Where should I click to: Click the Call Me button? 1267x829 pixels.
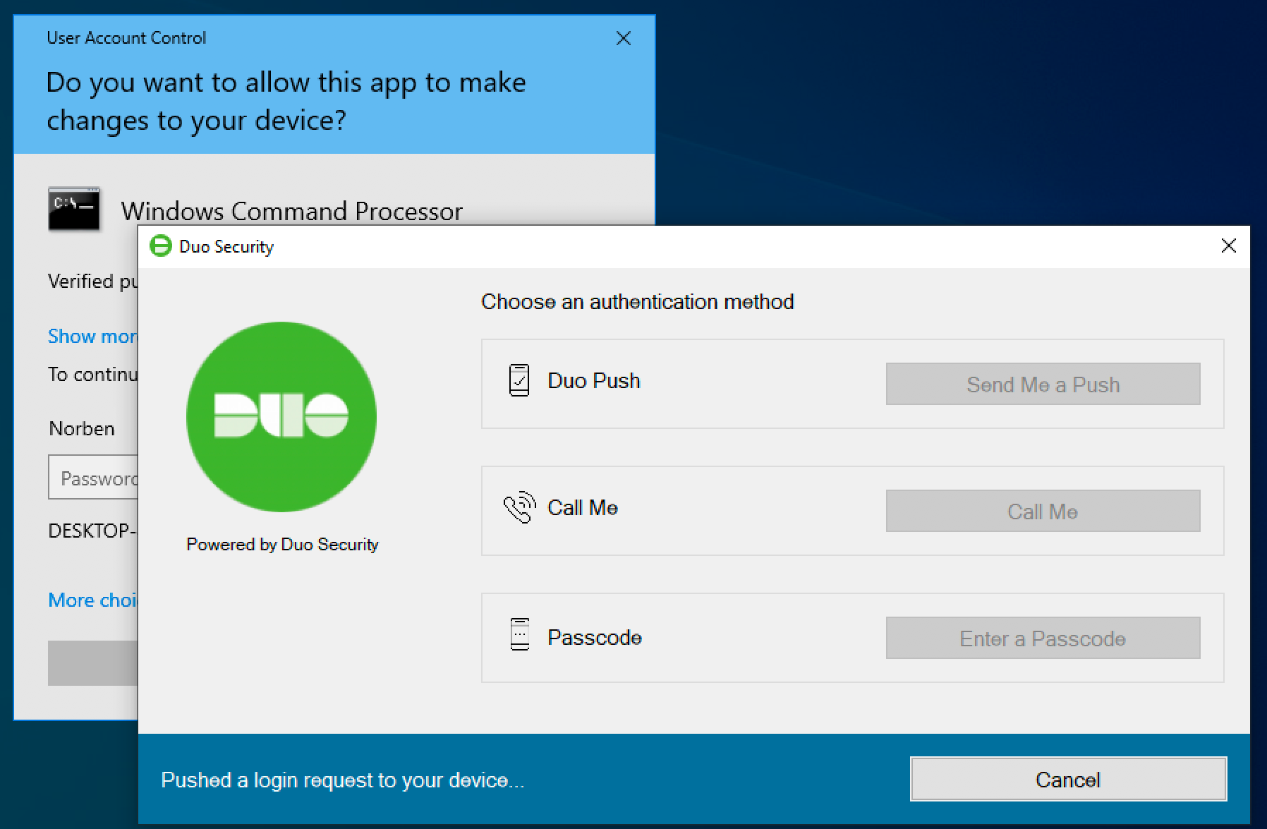1042,512
